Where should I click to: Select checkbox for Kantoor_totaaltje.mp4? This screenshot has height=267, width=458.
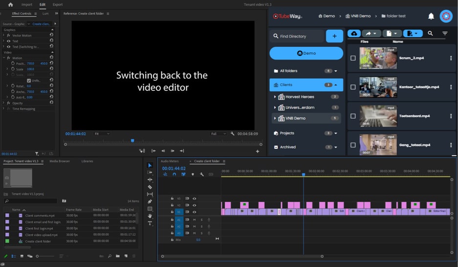353,87
